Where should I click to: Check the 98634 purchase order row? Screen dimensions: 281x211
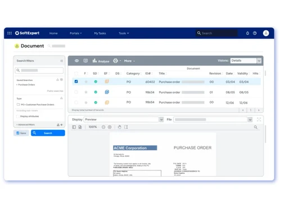coord(76,92)
